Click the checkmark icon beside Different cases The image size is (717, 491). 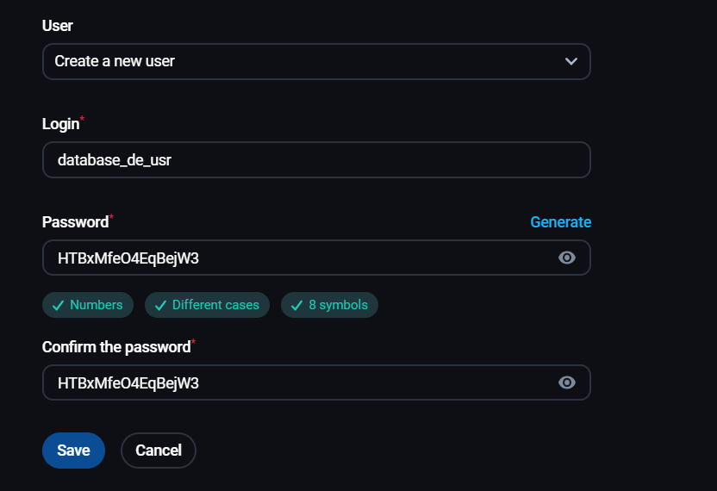pos(160,306)
